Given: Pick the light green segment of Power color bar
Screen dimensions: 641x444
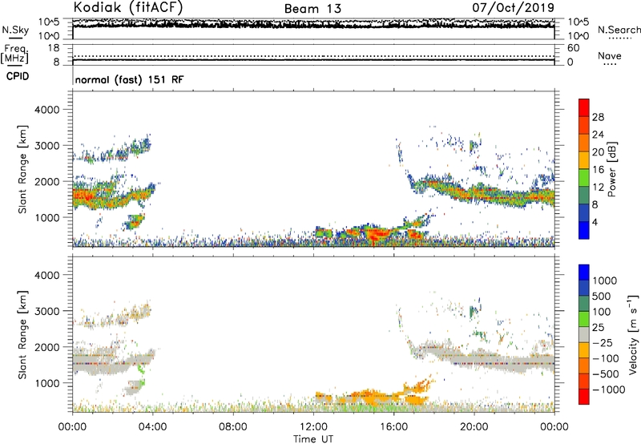Looking at the screenshot, I should pos(584,178).
